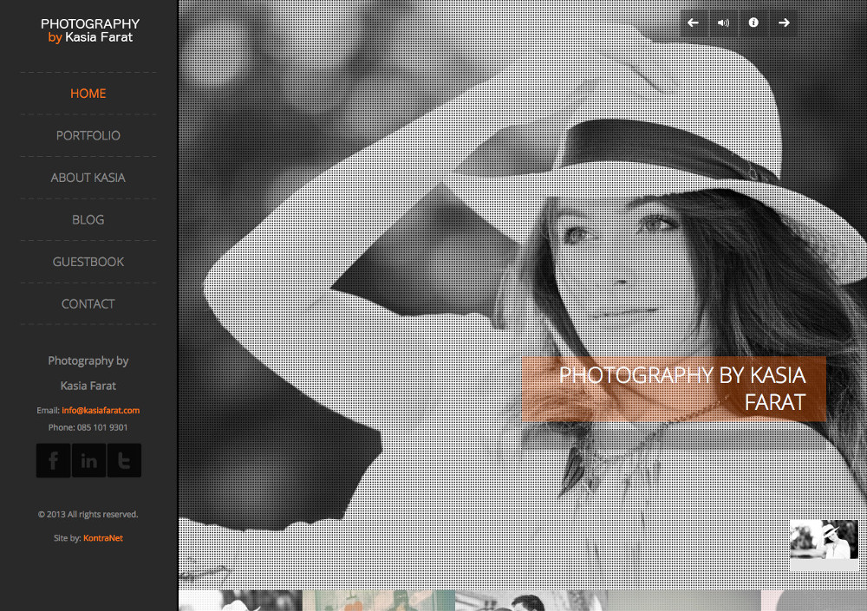The height and width of the screenshot is (611, 867).
Task: Select the hat woman preview thumbnail
Action: 824,545
